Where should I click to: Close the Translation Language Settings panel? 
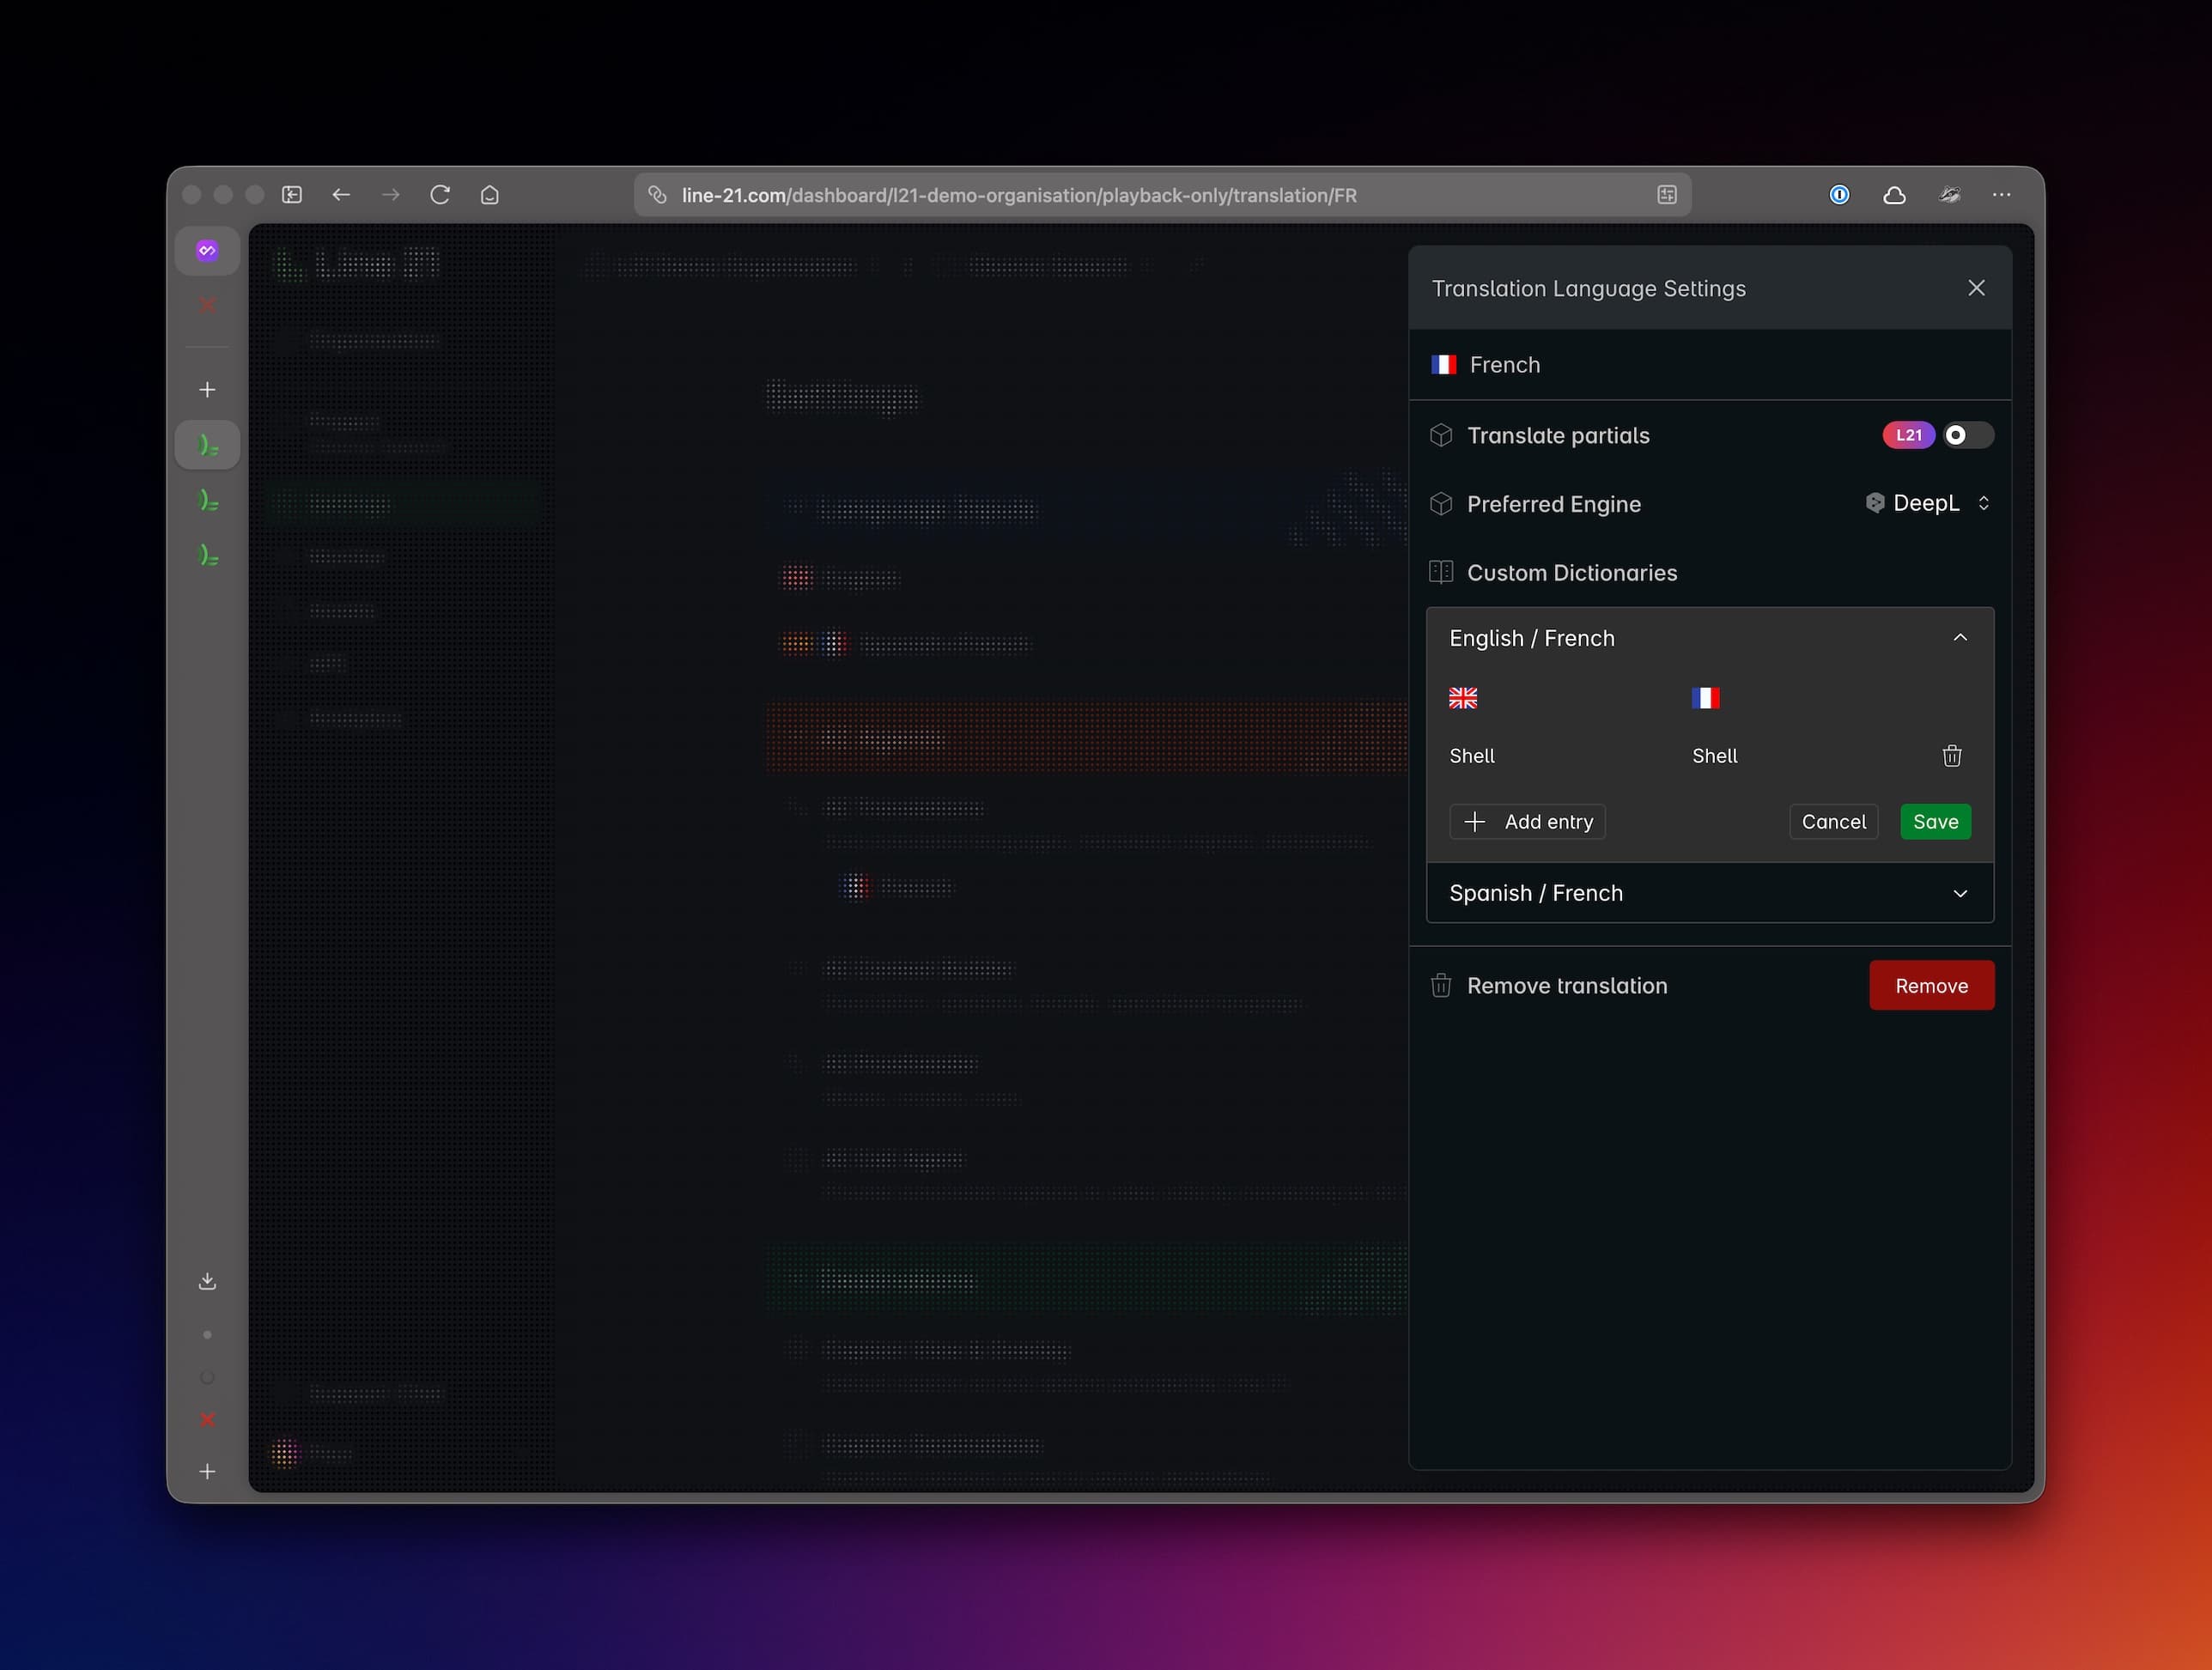[1976, 288]
